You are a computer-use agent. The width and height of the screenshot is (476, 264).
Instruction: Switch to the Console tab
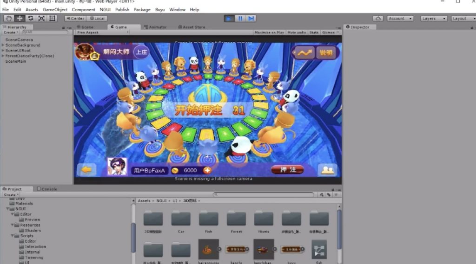[x=49, y=189]
